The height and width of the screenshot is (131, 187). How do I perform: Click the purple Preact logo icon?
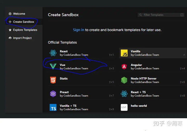[53, 94]
